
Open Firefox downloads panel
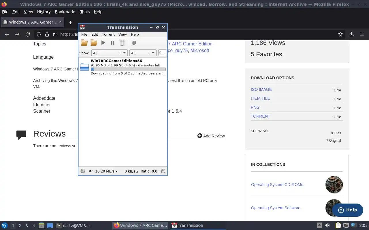pos(351,34)
